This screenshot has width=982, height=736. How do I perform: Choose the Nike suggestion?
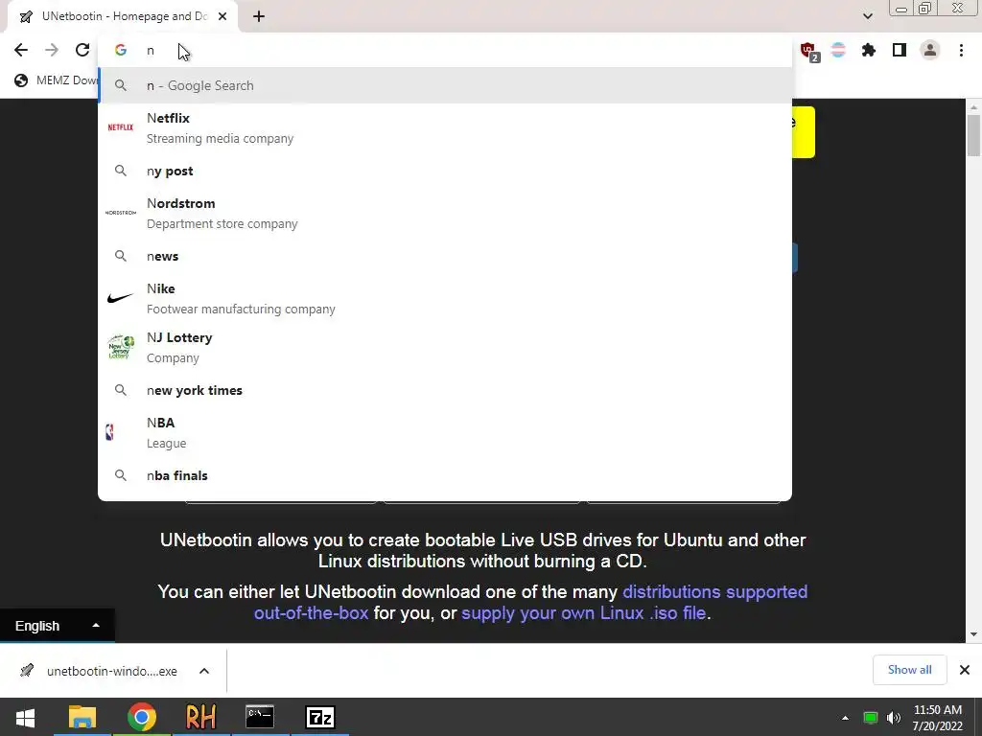(445, 299)
